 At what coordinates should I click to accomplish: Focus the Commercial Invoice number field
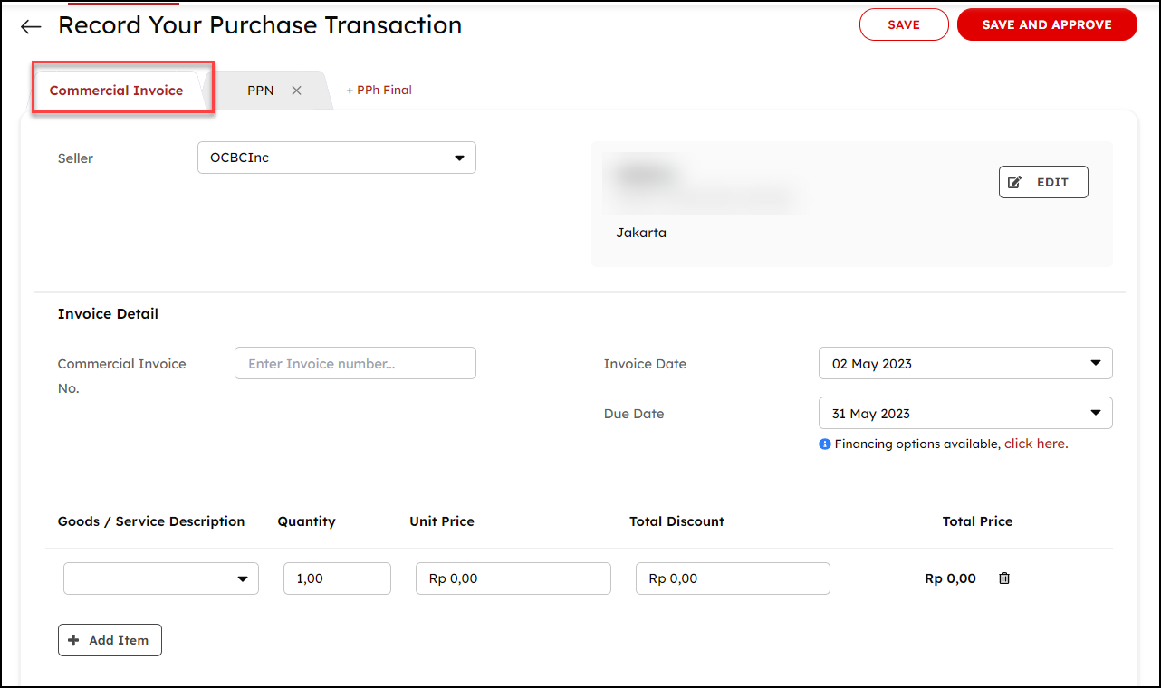click(x=355, y=364)
